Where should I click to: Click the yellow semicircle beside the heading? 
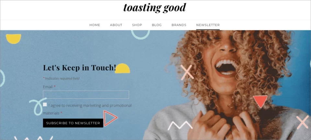[122, 69]
